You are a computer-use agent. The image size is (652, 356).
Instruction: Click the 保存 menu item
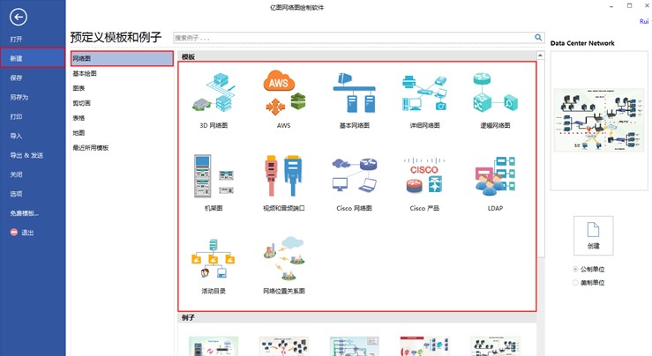pyautogui.click(x=16, y=78)
